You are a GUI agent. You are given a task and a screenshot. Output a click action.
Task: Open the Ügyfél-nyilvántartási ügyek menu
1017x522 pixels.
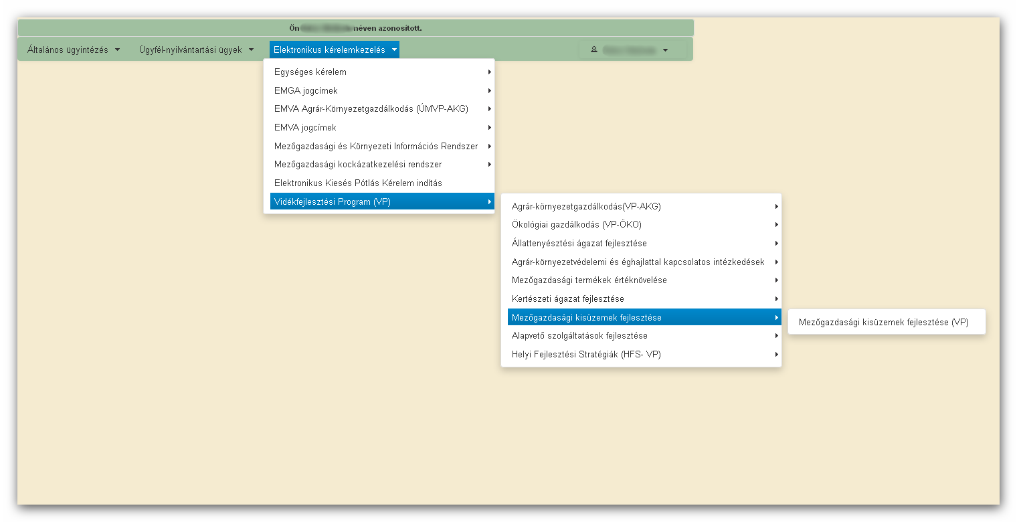pos(196,50)
